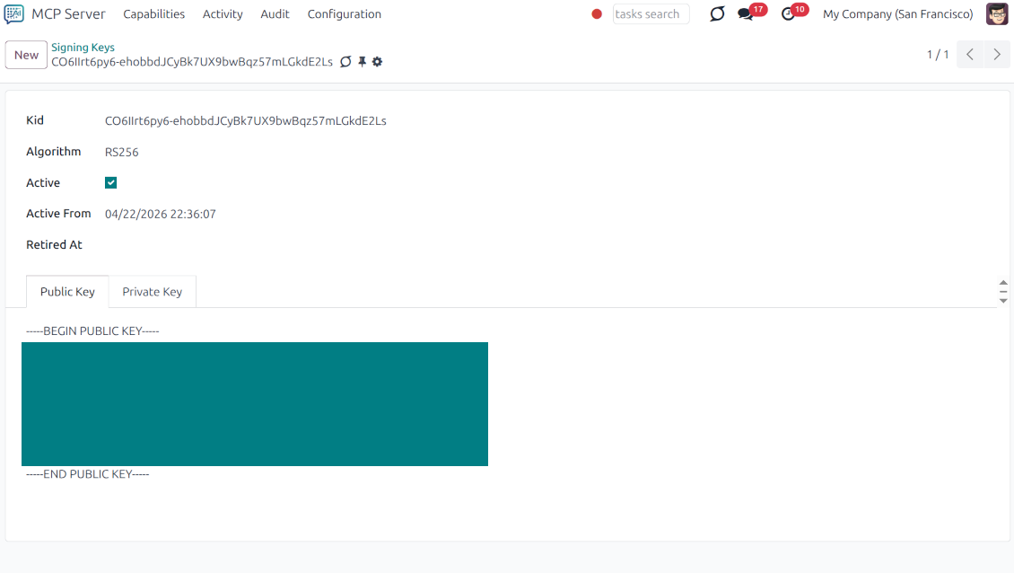This screenshot has height=573, width=1014.
Task: Click the MCP Server logo icon
Action: coord(12,13)
